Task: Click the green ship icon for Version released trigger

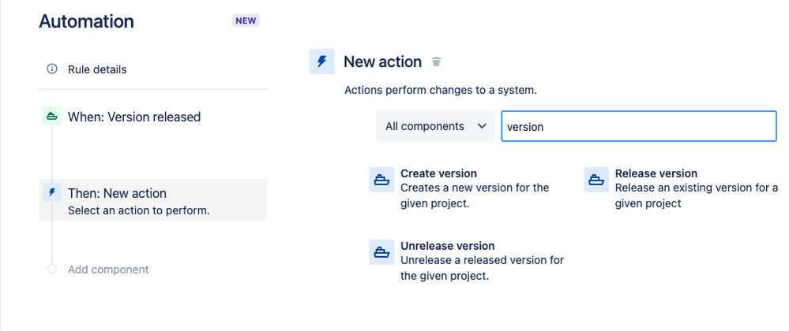Action: pyautogui.click(x=52, y=117)
